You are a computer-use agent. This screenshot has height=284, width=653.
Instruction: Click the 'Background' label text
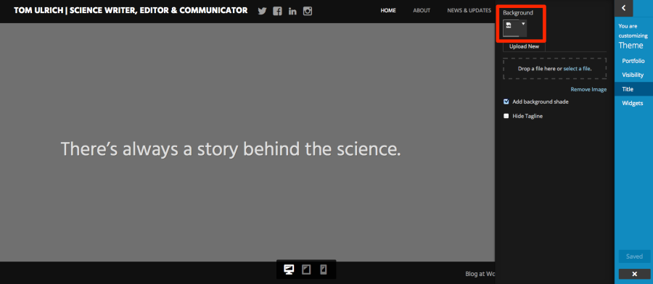coord(517,13)
